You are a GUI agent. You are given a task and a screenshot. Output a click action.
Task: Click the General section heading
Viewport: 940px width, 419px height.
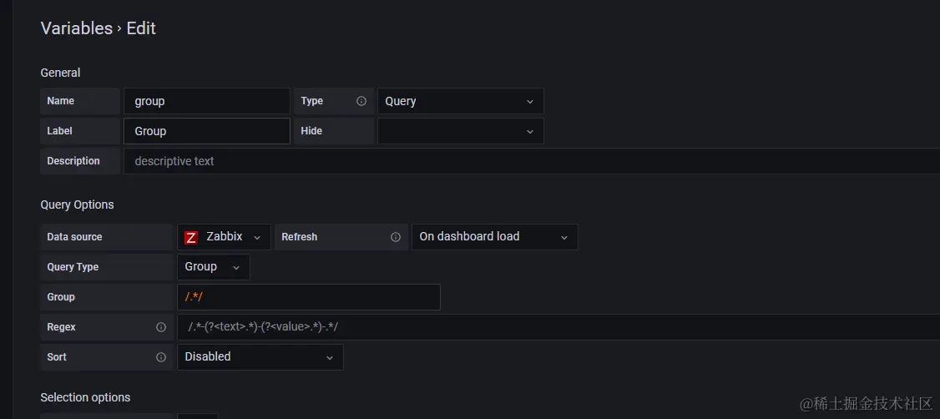click(60, 73)
